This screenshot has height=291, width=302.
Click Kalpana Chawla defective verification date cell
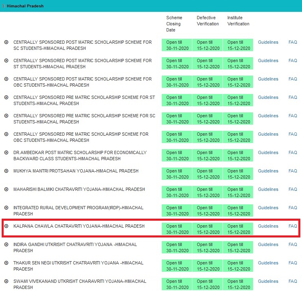coord(207,229)
